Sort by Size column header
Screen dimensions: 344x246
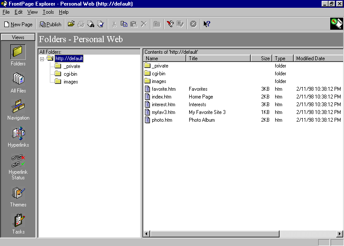point(261,58)
